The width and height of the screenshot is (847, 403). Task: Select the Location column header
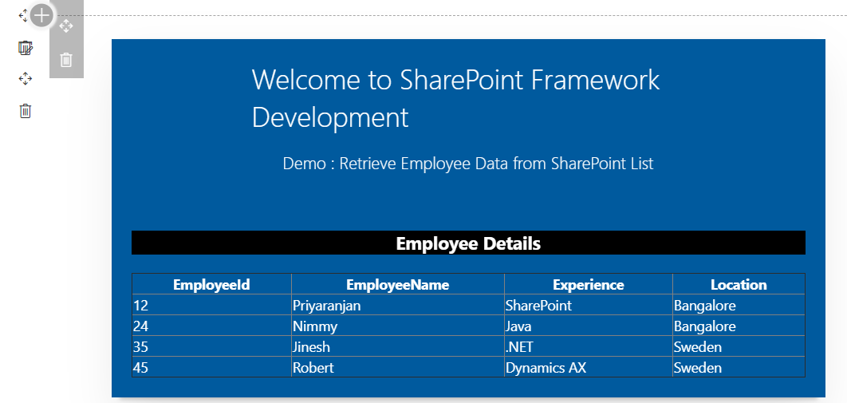[x=739, y=284]
